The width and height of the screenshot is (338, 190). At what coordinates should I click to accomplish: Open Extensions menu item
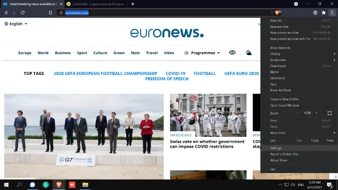pos(299,78)
